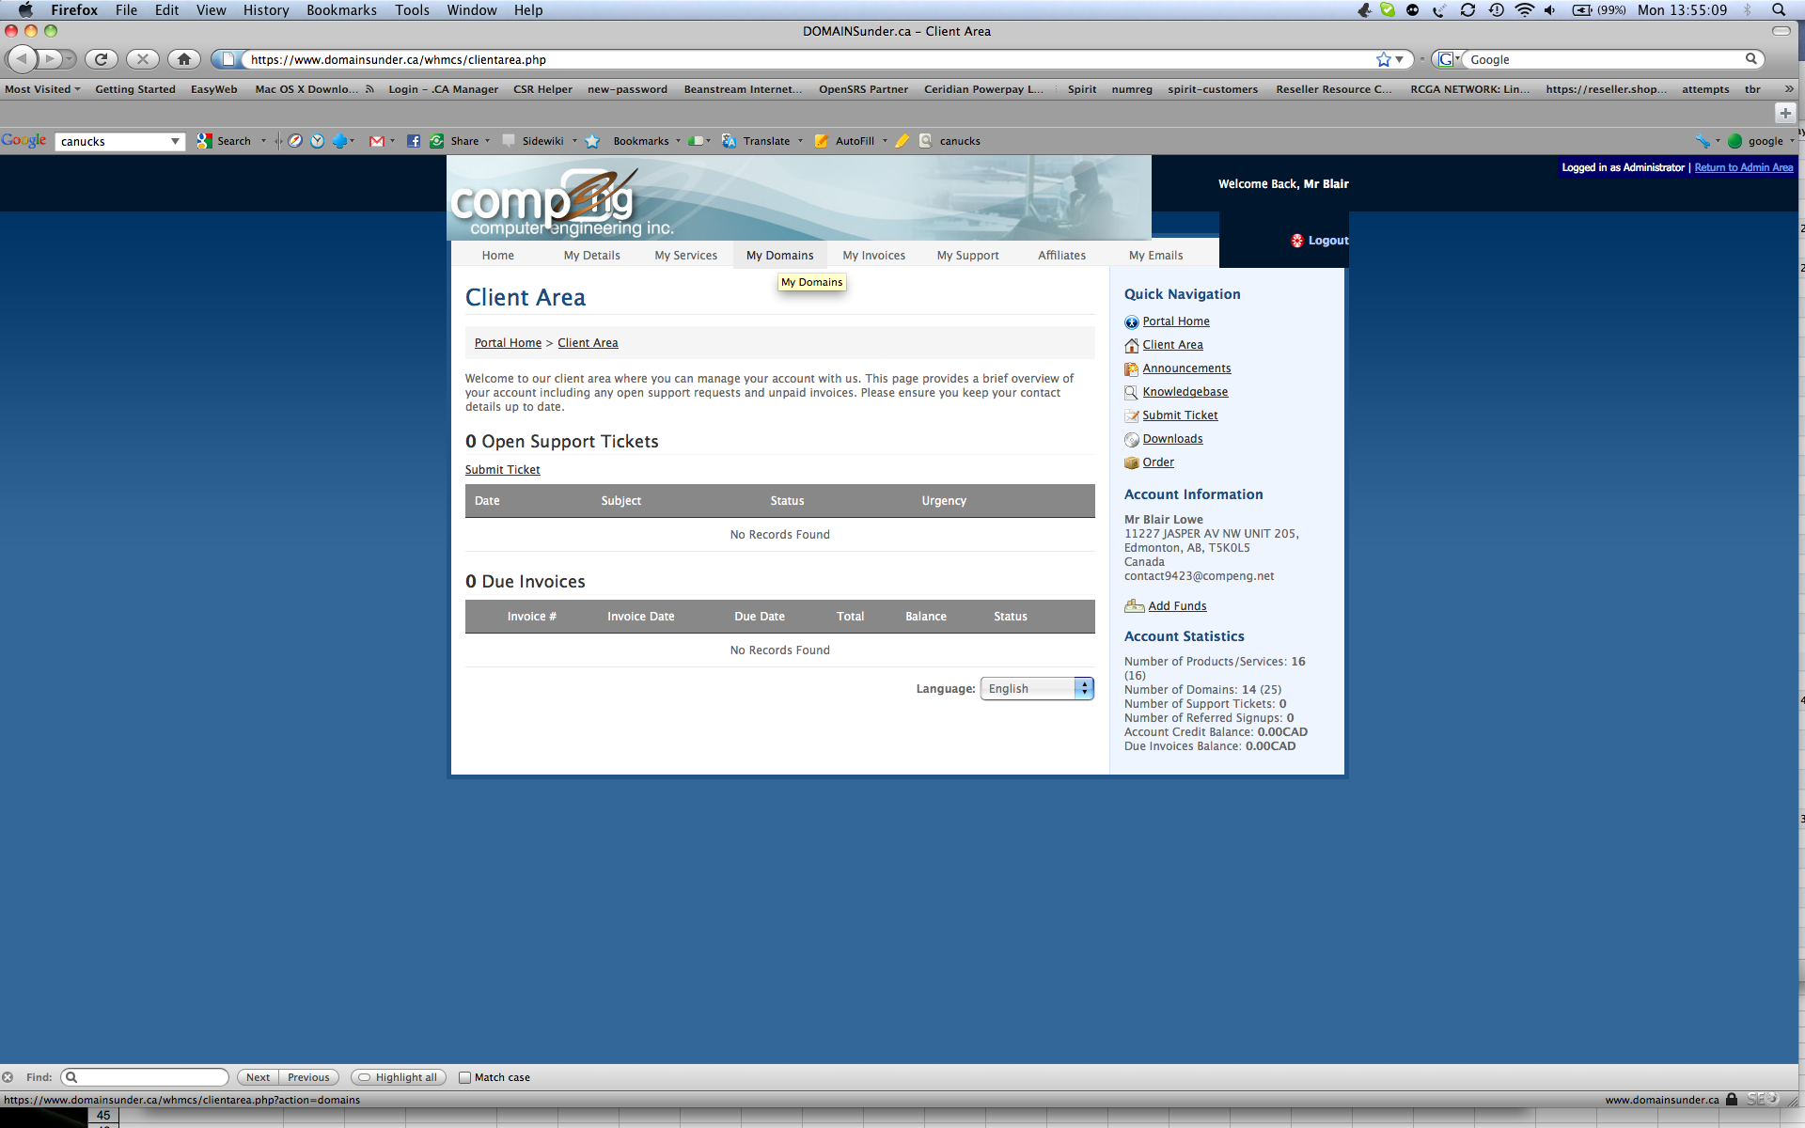Image resolution: width=1805 pixels, height=1128 pixels.
Task: Click the highlighter pencil icon in toolbar
Action: click(x=902, y=141)
